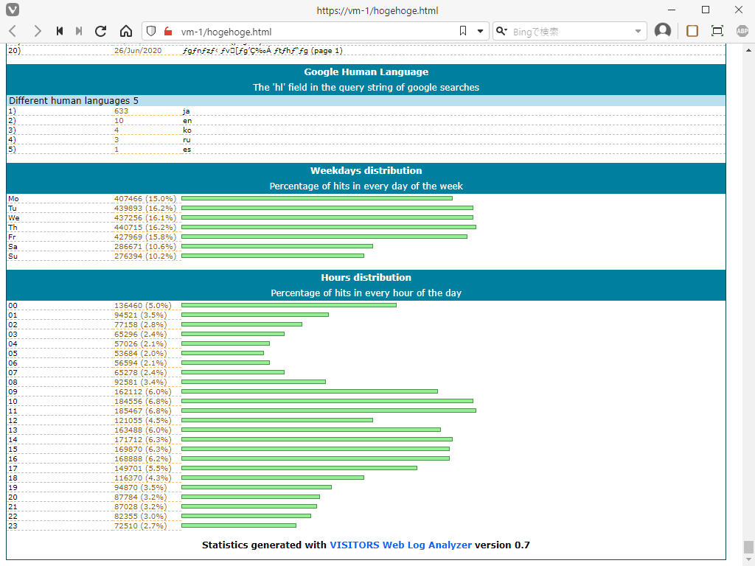Click the vertical scrollbar thumb
The image size is (755, 566).
748,548
